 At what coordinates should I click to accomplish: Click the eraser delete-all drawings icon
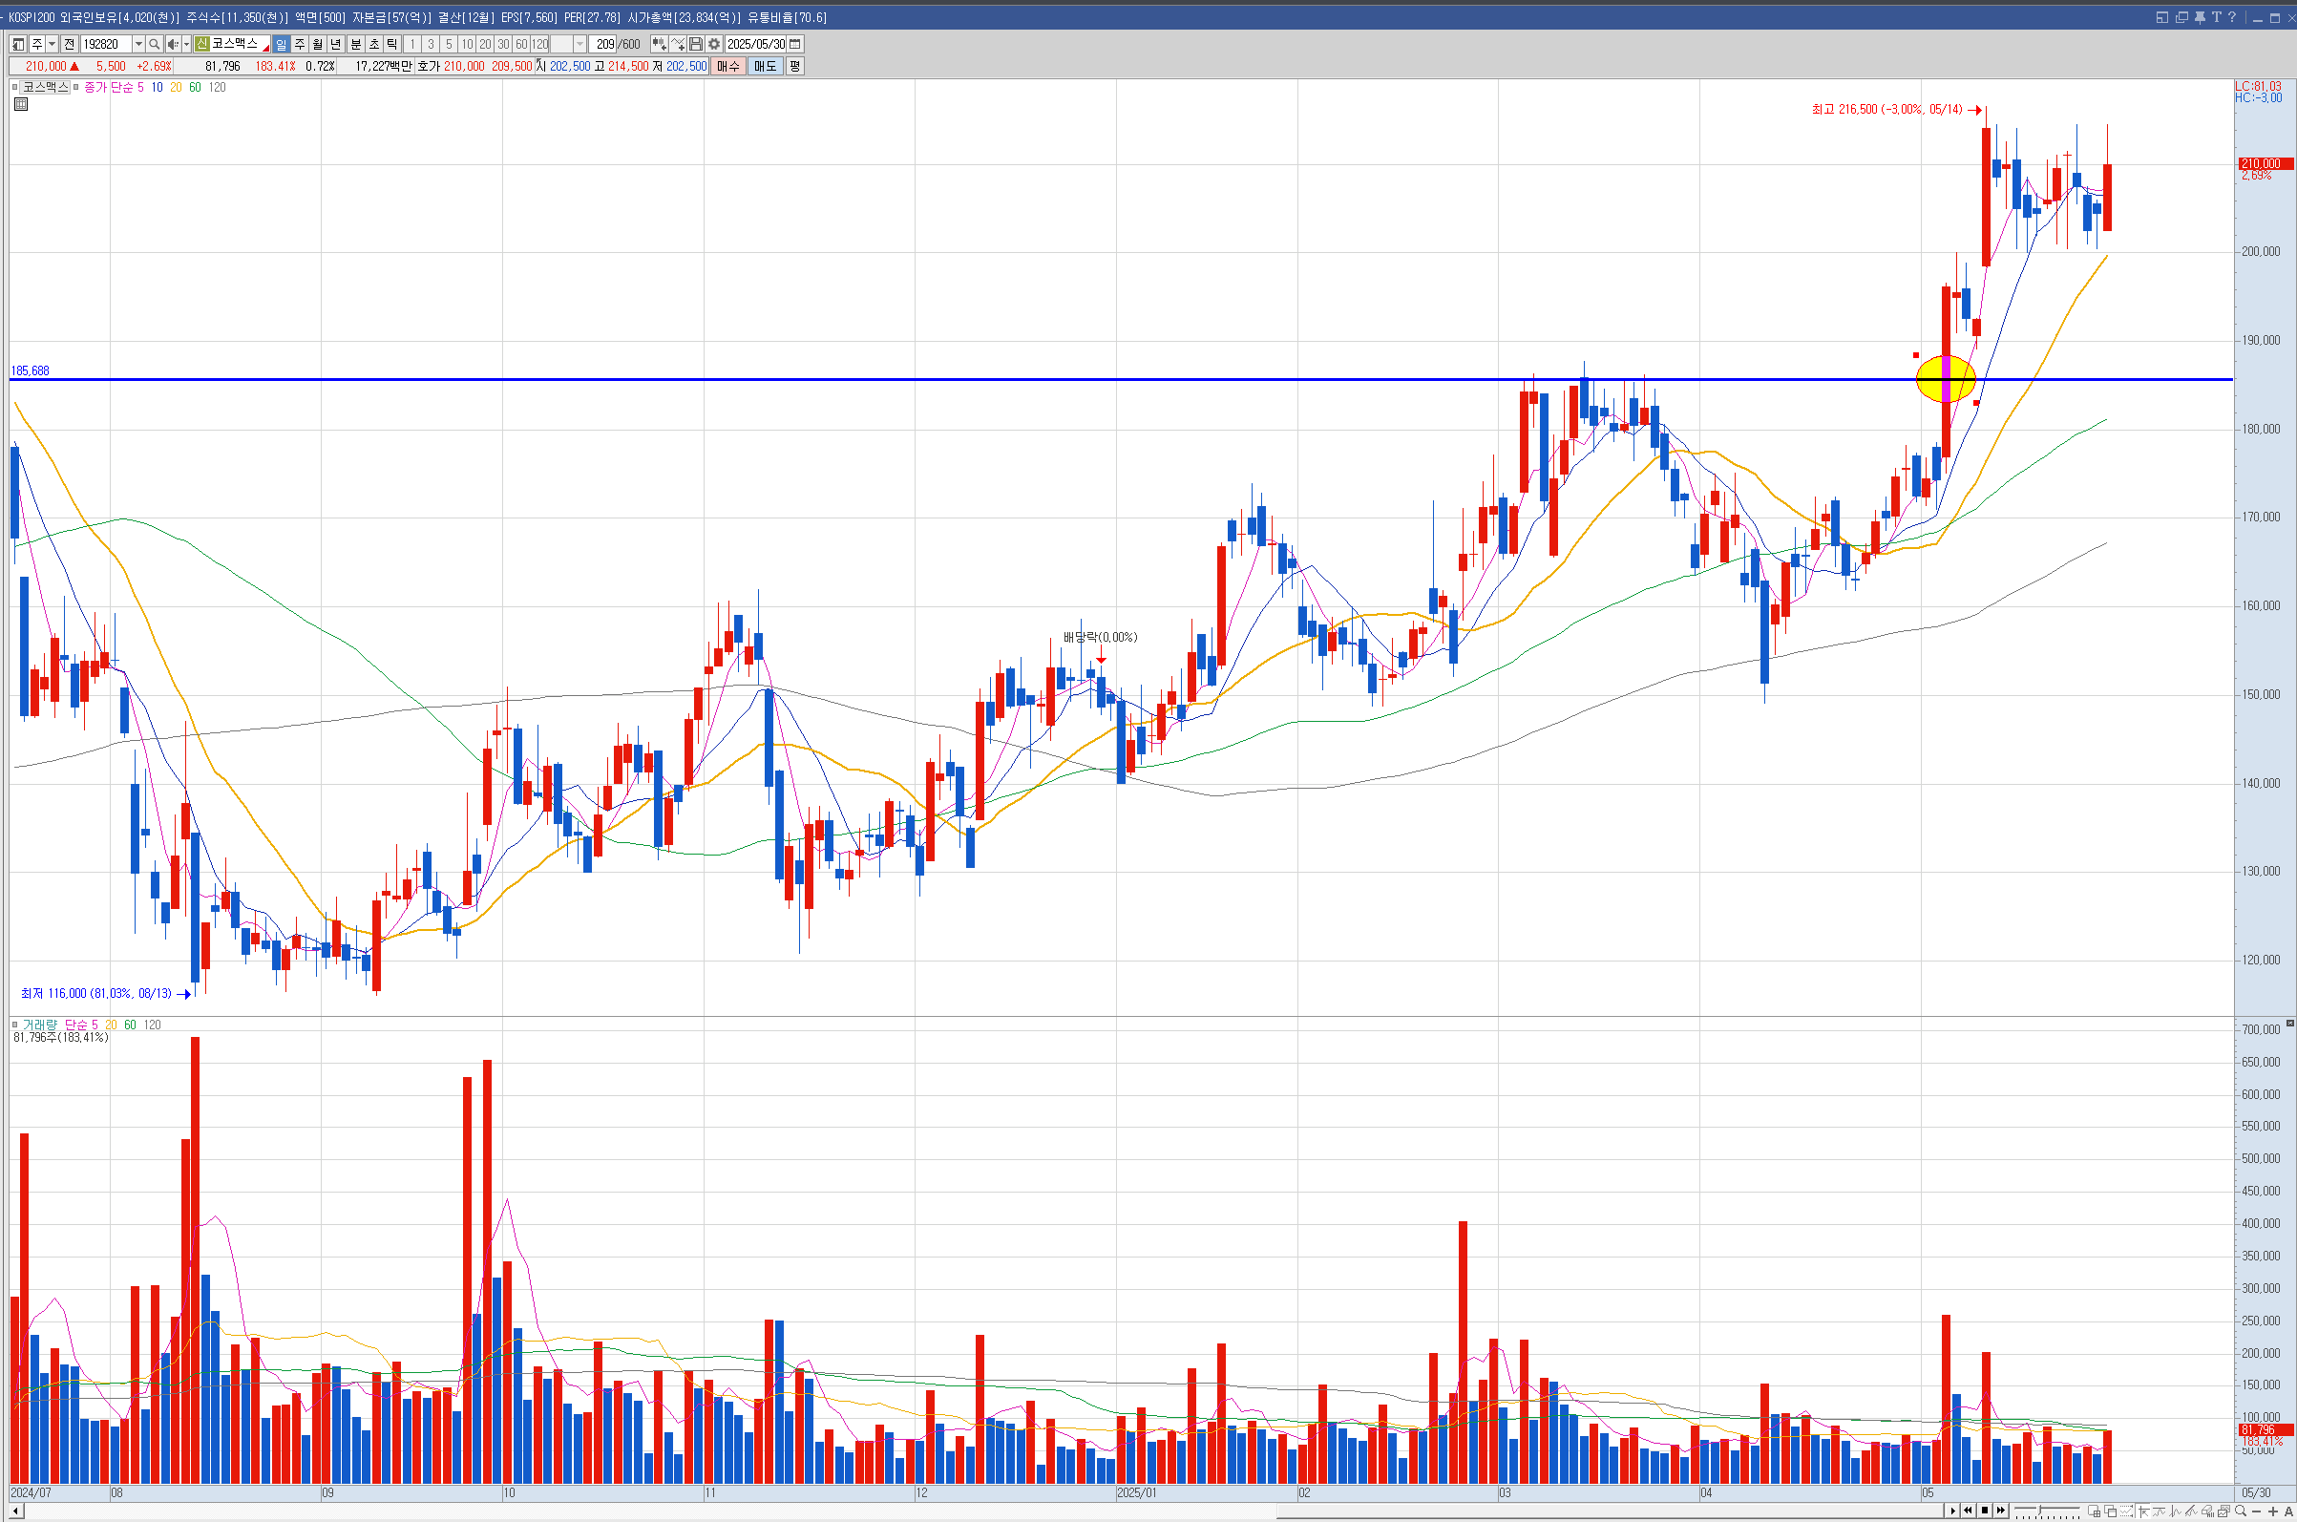pos(2207,1511)
